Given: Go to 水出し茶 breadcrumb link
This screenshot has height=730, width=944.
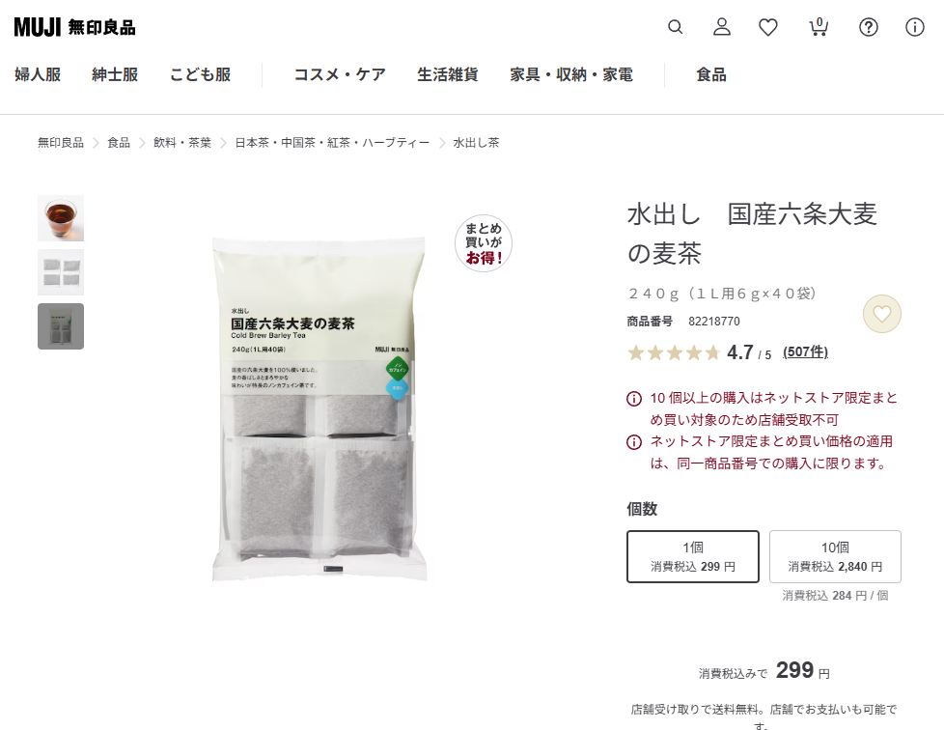Looking at the screenshot, I should point(476,143).
